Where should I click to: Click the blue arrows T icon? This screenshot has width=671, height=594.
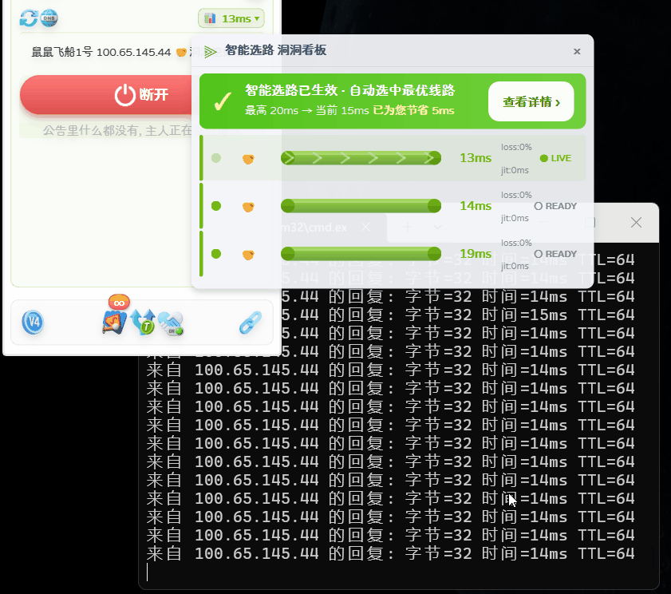(143, 322)
